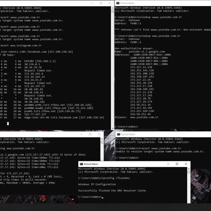
Task: Click IP address 142.251.142.110
Action: pos(142,70)
